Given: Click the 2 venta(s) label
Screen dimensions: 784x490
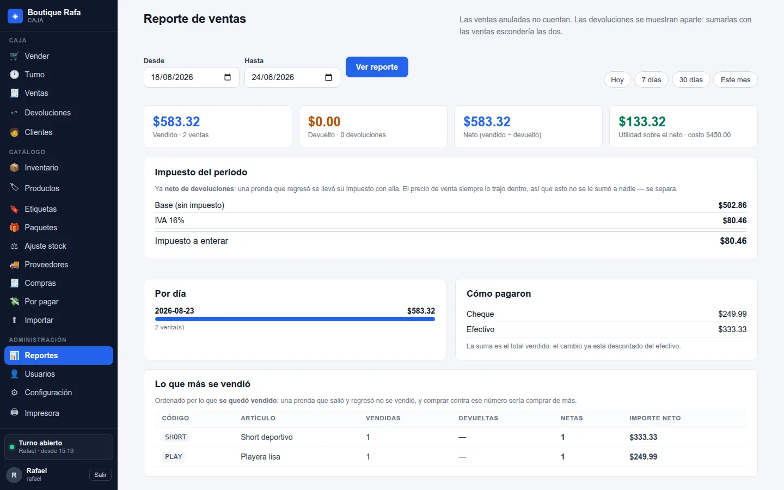Looking at the screenshot, I should (x=169, y=327).
